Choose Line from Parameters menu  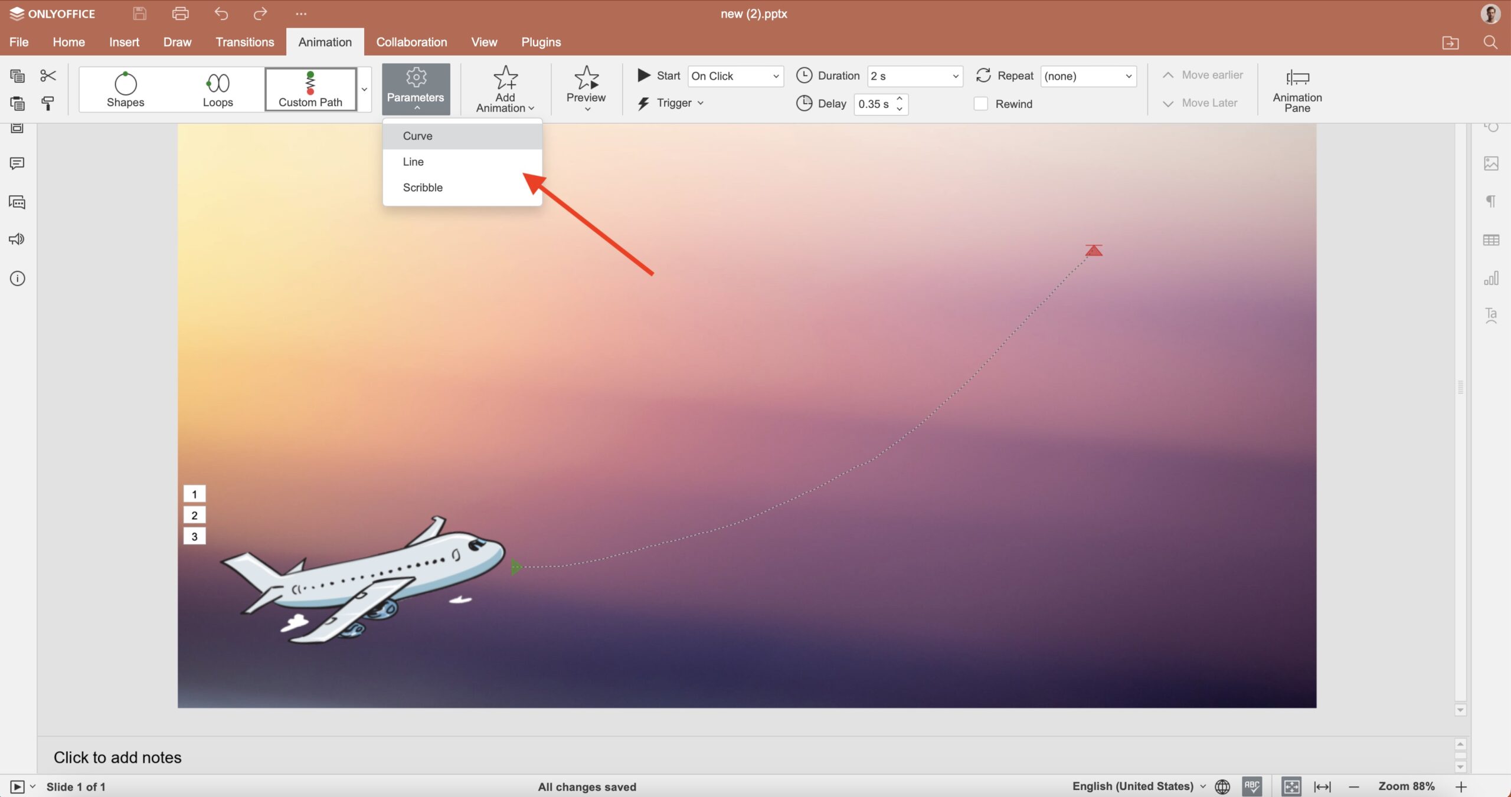pos(462,162)
